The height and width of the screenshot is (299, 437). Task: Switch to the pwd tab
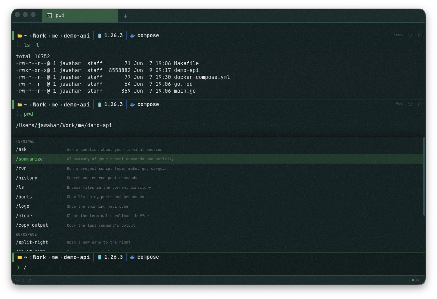point(80,16)
